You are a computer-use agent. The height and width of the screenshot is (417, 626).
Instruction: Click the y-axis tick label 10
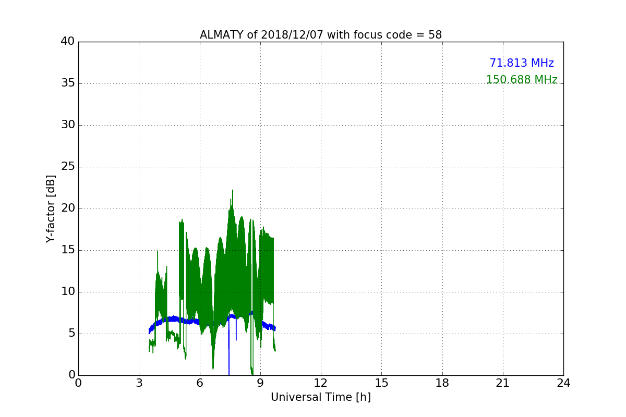tap(68, 292)
